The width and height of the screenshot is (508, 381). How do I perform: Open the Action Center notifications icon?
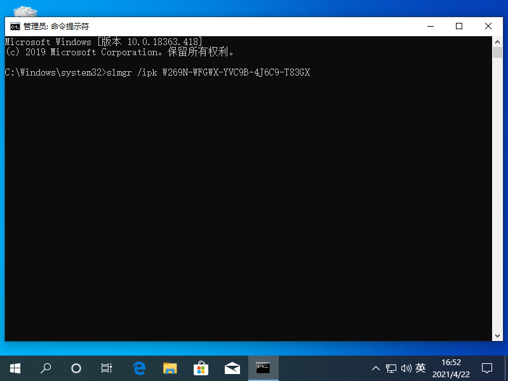487,368
